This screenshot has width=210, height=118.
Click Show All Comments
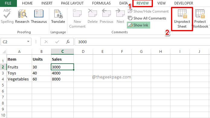point(147,18)
